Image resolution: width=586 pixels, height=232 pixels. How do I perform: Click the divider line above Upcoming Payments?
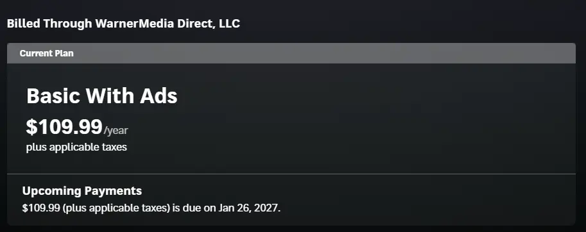coord(291,174)
